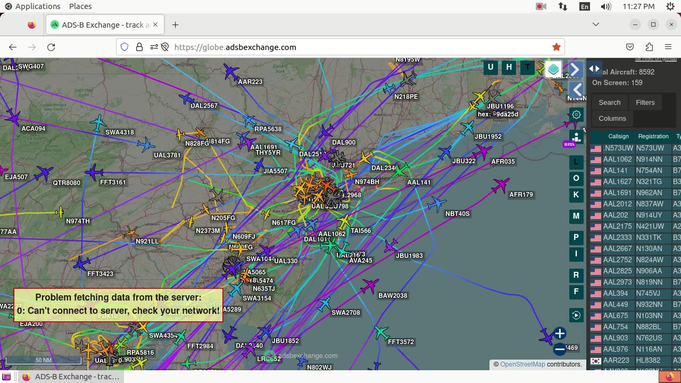The height and width of the screenshot is (383, 681).
Task: Click the FFT3161 aircraft icon
Action: (94, 172)
